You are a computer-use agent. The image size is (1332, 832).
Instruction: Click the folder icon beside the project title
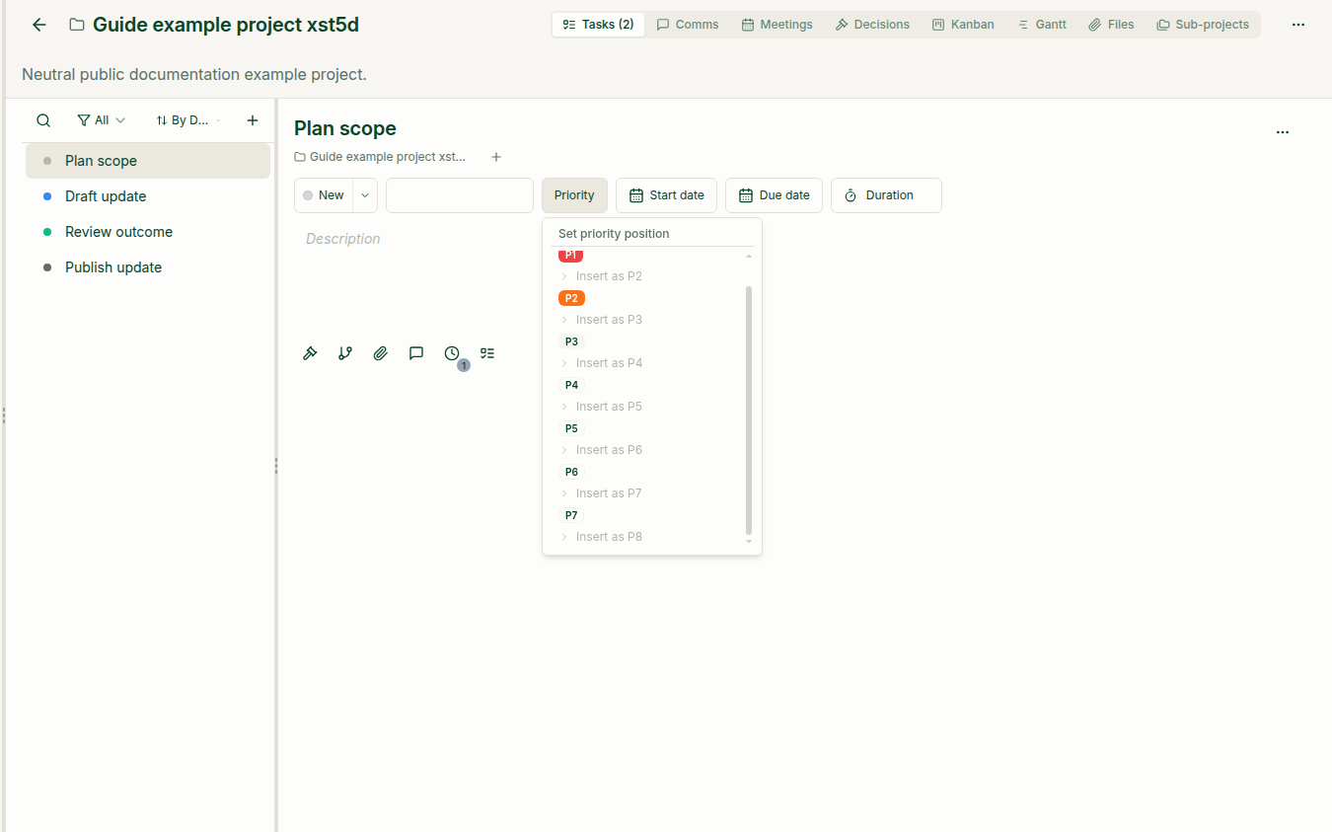pos(77,25)
